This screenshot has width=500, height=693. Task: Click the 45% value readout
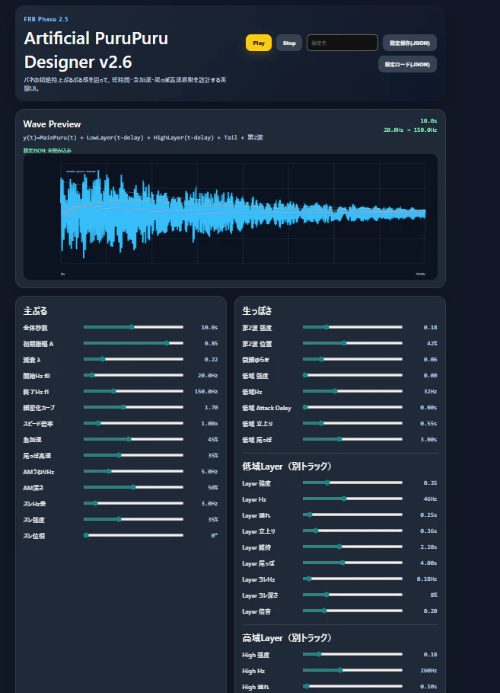213,439
